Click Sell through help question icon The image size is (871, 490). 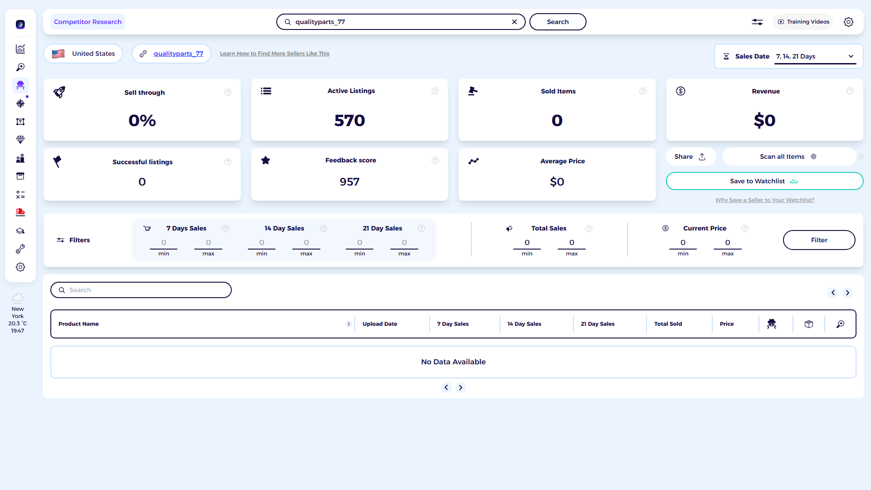point(228,93)
